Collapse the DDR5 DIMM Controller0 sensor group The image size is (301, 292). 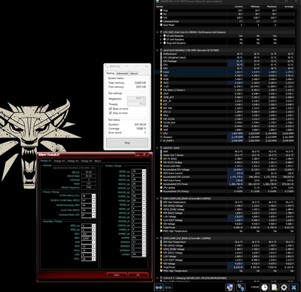tap(157, 198)
